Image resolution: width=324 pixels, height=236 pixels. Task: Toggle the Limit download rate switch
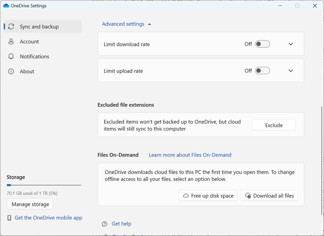point(262,44)
